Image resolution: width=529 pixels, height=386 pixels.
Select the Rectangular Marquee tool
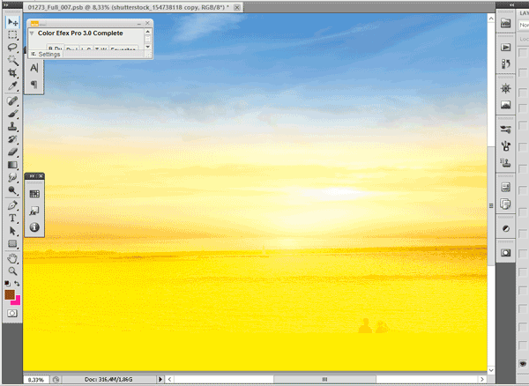[x=12, y=34]
